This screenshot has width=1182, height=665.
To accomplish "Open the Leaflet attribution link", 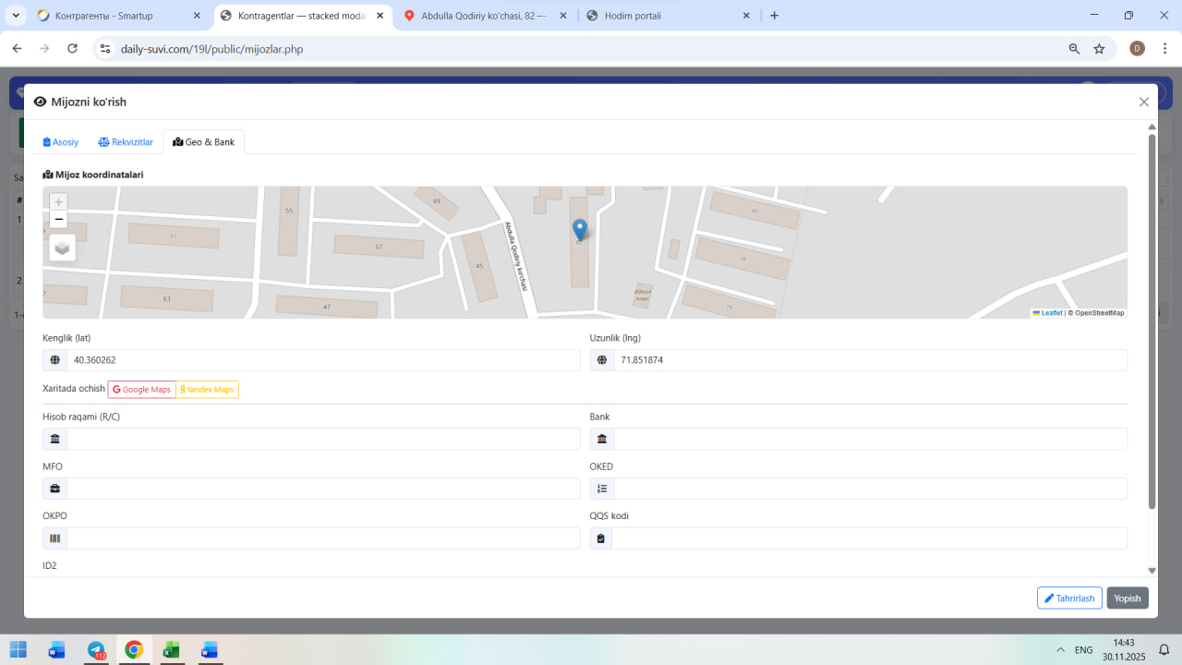I will (x=1050, y=313).
